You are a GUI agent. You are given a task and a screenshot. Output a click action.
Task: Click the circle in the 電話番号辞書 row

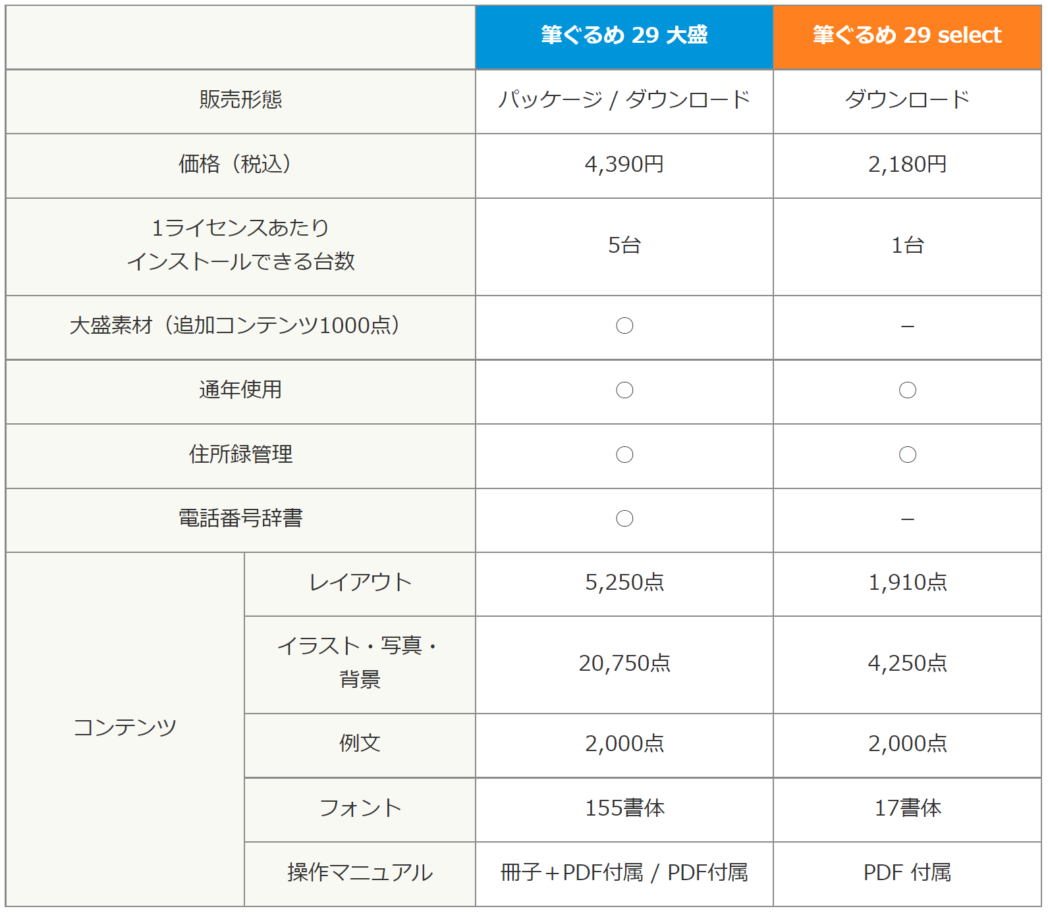[624, 519]
